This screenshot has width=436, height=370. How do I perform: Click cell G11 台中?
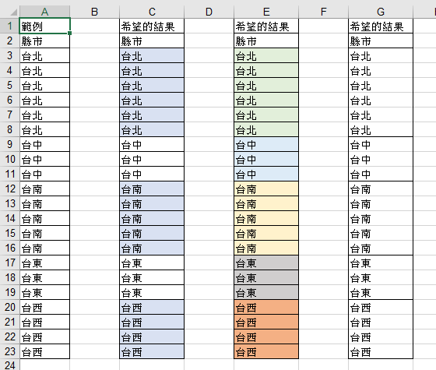click(x=381, y=174)
